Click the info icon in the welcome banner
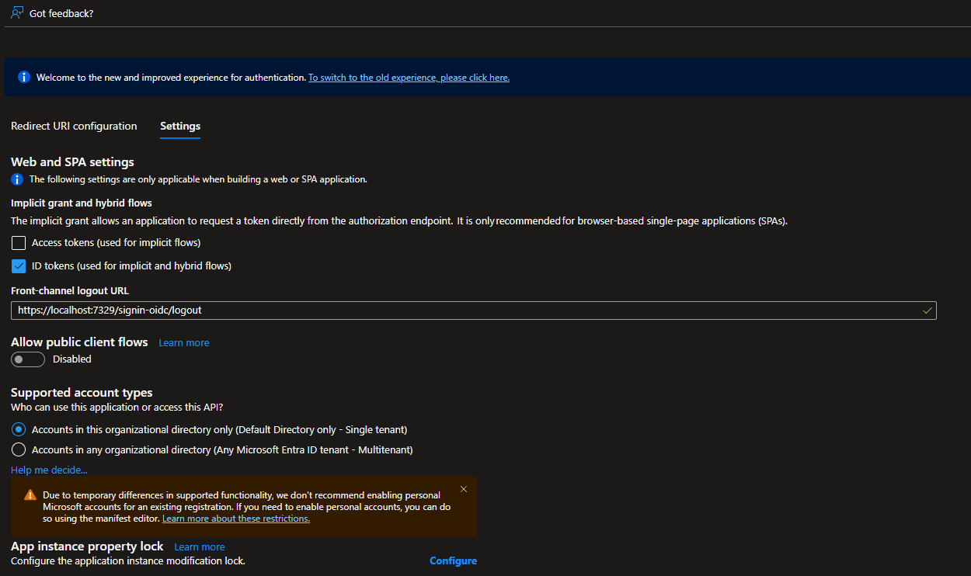Image resolution: width=971 pixels, height=576 pixels. click(23, 76)
